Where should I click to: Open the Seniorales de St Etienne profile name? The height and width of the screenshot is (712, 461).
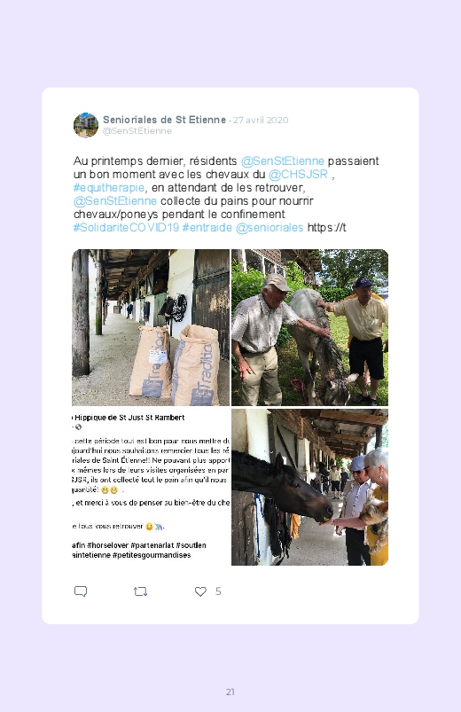click(x=164, y=120)
